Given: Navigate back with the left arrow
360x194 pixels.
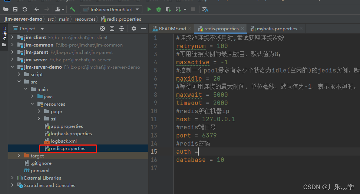Looking at the screenshot, I should click(37, 9).
